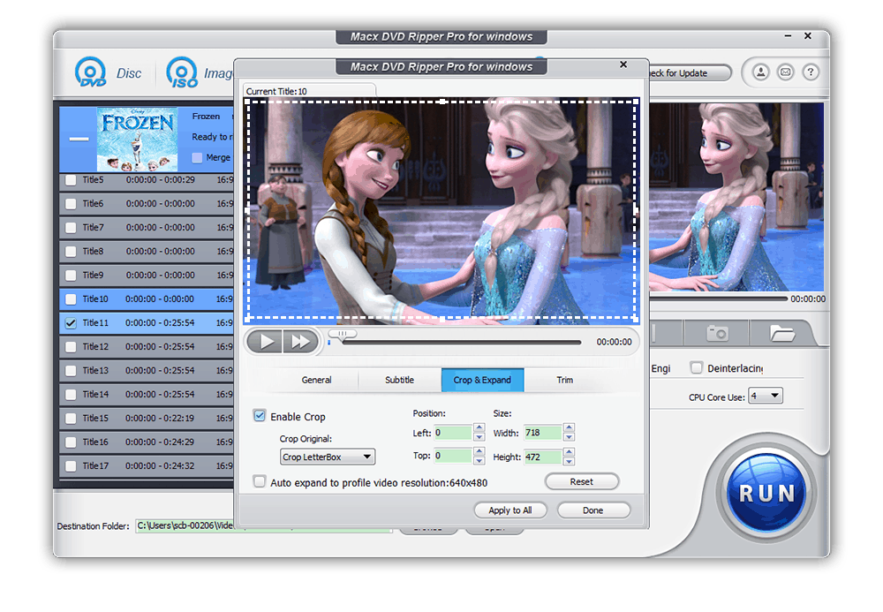Open the CPU Core Use dropdown
The height and width of the screenshot is (612, 883).
coord(766,396)
